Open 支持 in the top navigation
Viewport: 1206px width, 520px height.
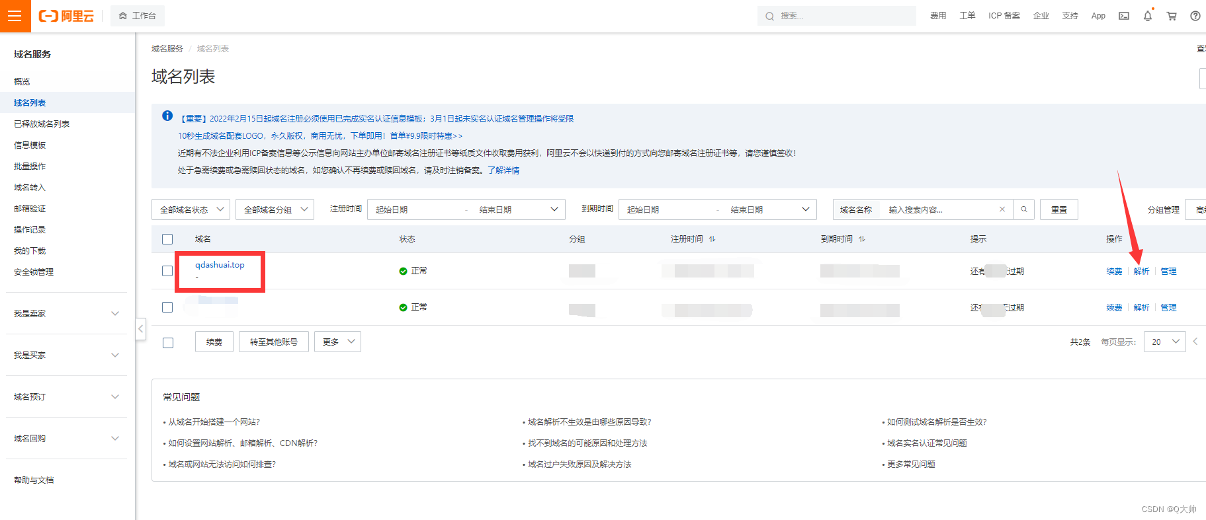pyautogui.click(x=1070, y=16)
